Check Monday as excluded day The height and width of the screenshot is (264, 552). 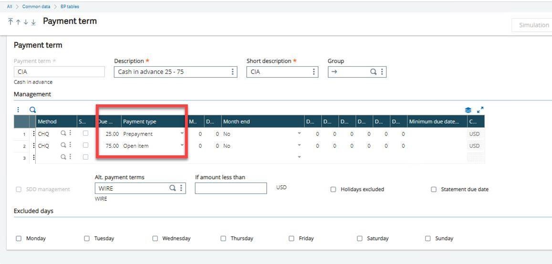[x=19, y=238]
